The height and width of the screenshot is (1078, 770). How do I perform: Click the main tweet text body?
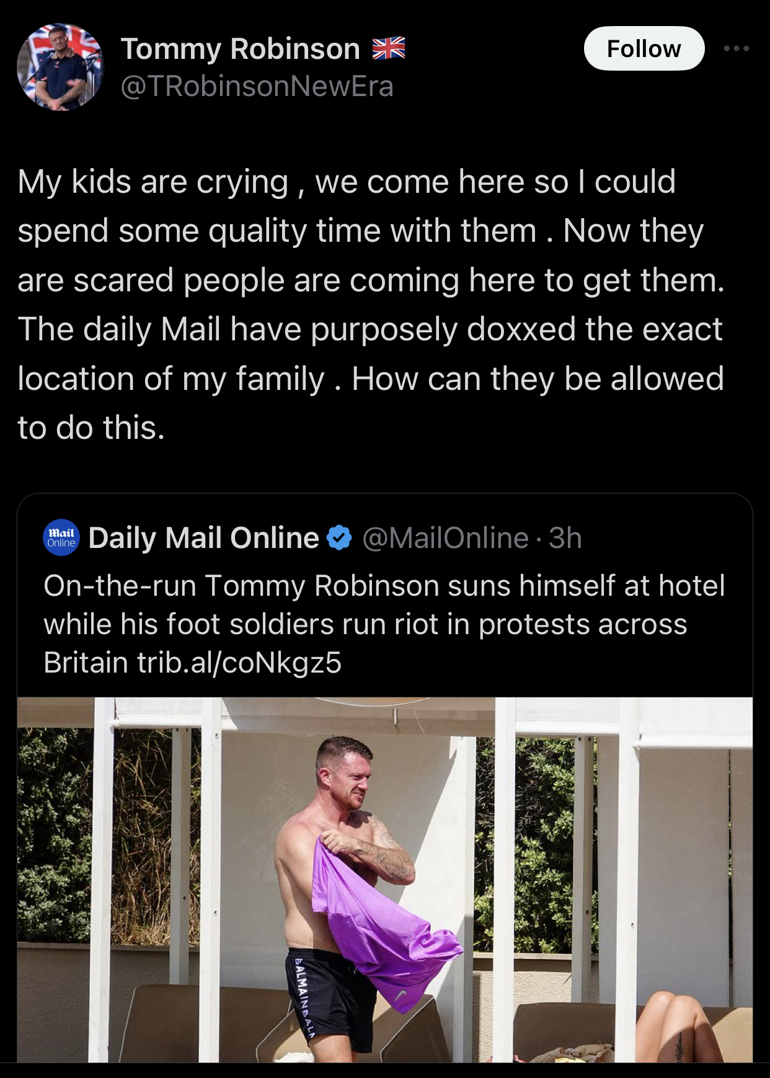(x=371, y=304)
